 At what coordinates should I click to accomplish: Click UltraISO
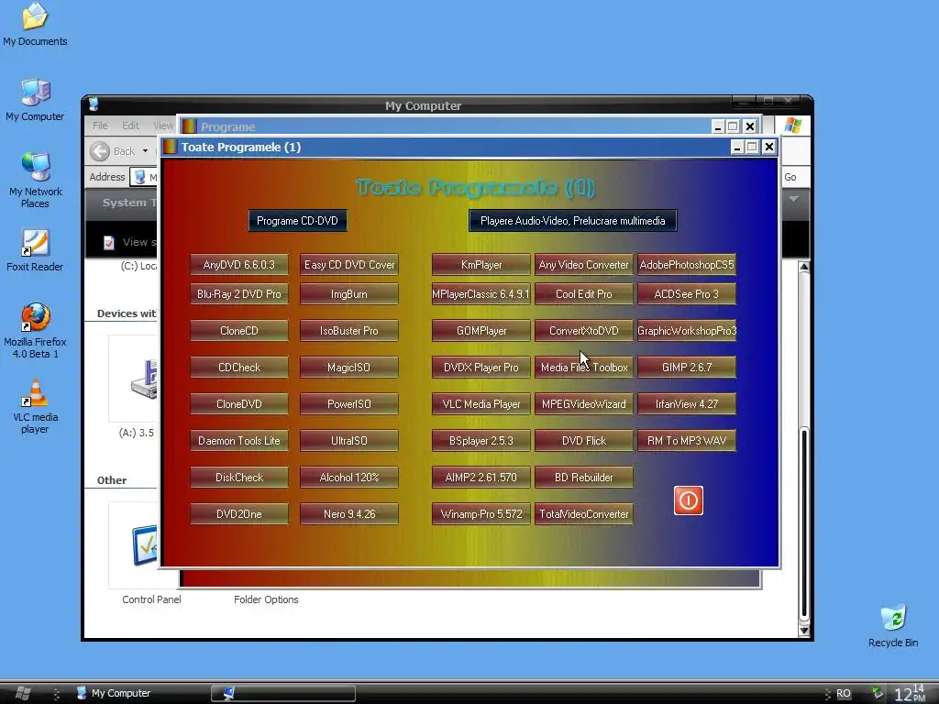[x=349, y=441]
